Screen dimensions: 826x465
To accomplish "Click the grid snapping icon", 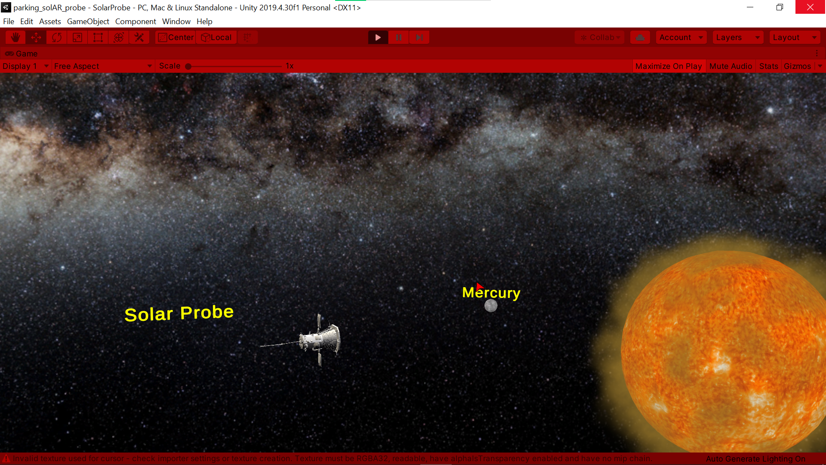I will coord(247,37).
